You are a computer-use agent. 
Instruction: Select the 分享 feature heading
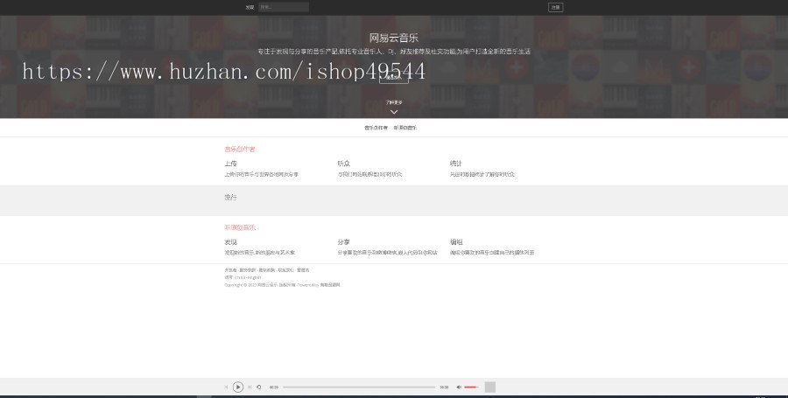(344, 242)
